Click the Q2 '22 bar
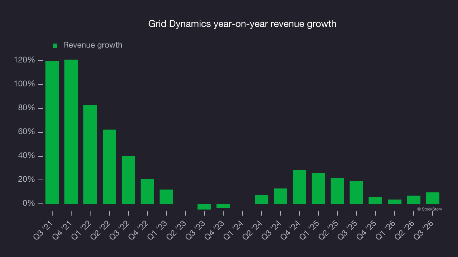The image size is (458, 257). [109, 167]
